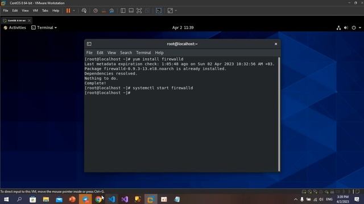Open the VMware Help menu
The width and height of the screenshot is (364, 204).
[x=56, y=11]
